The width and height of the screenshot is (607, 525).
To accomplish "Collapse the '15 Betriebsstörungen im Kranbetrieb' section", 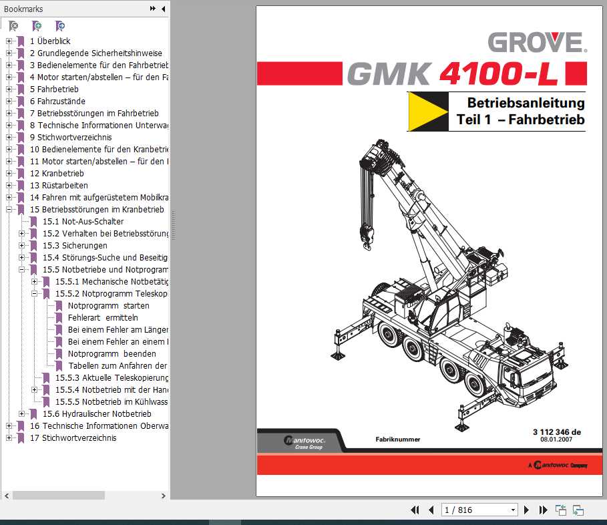I will 9,209.
